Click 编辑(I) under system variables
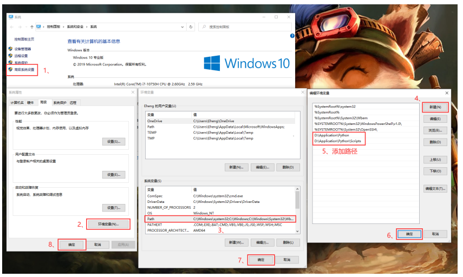This screenshot has height=277, width=463. tap(263, 242)
